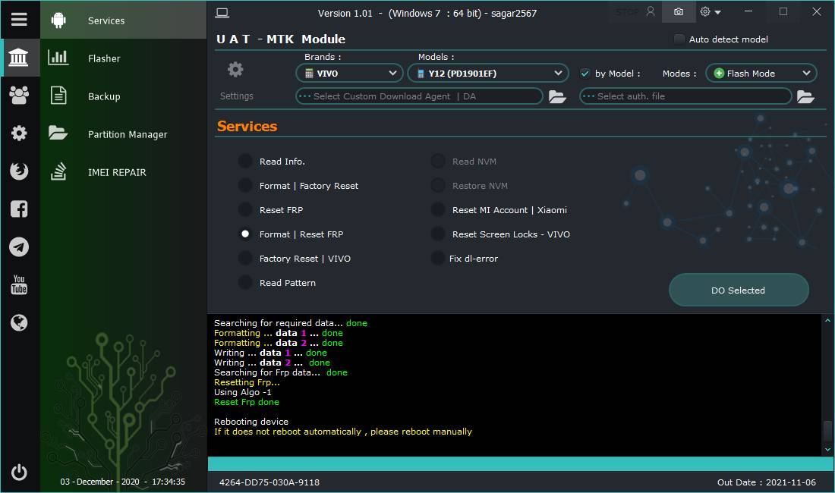This screenshot has width=835, height=493.
Task: Click the Facebook icon in sidebar
Action: 19,209
